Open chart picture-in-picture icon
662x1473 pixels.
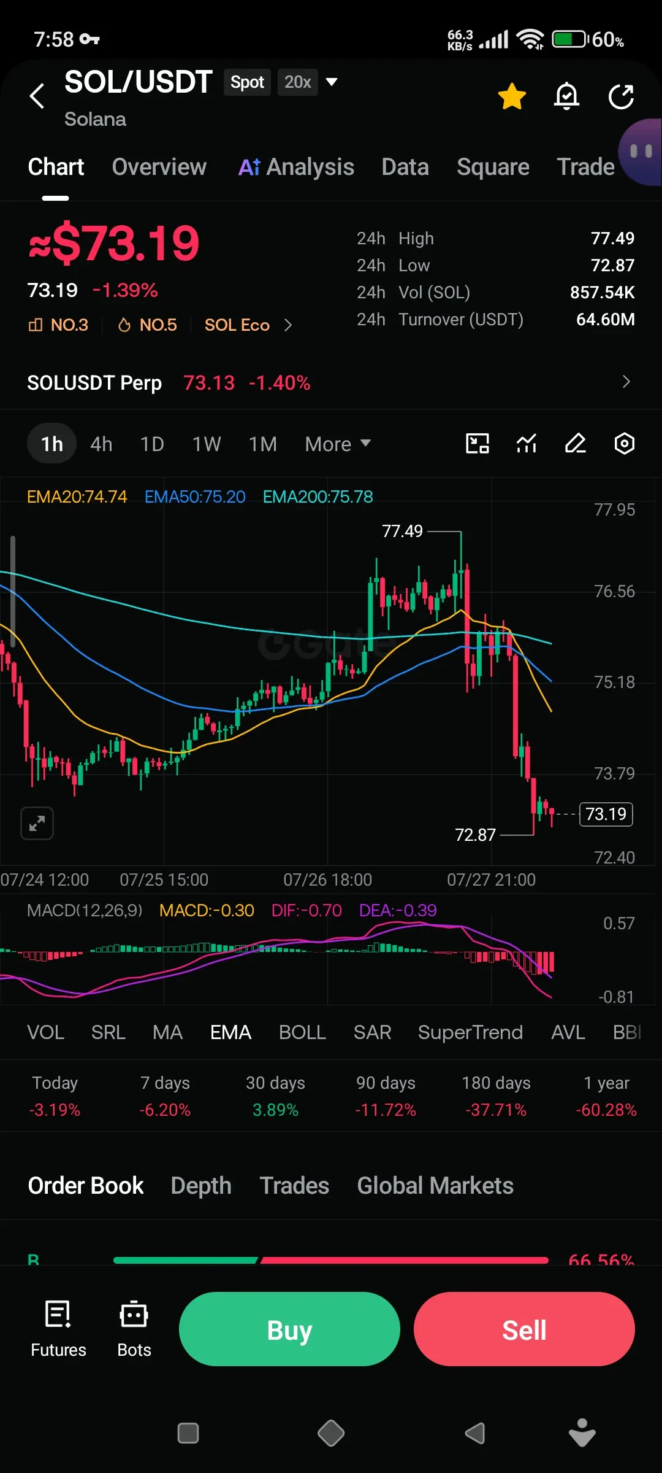477,443
